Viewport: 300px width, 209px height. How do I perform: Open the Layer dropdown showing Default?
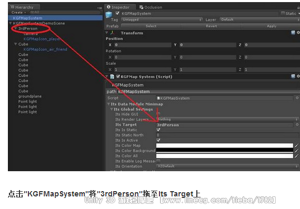[x=260, y=19]
